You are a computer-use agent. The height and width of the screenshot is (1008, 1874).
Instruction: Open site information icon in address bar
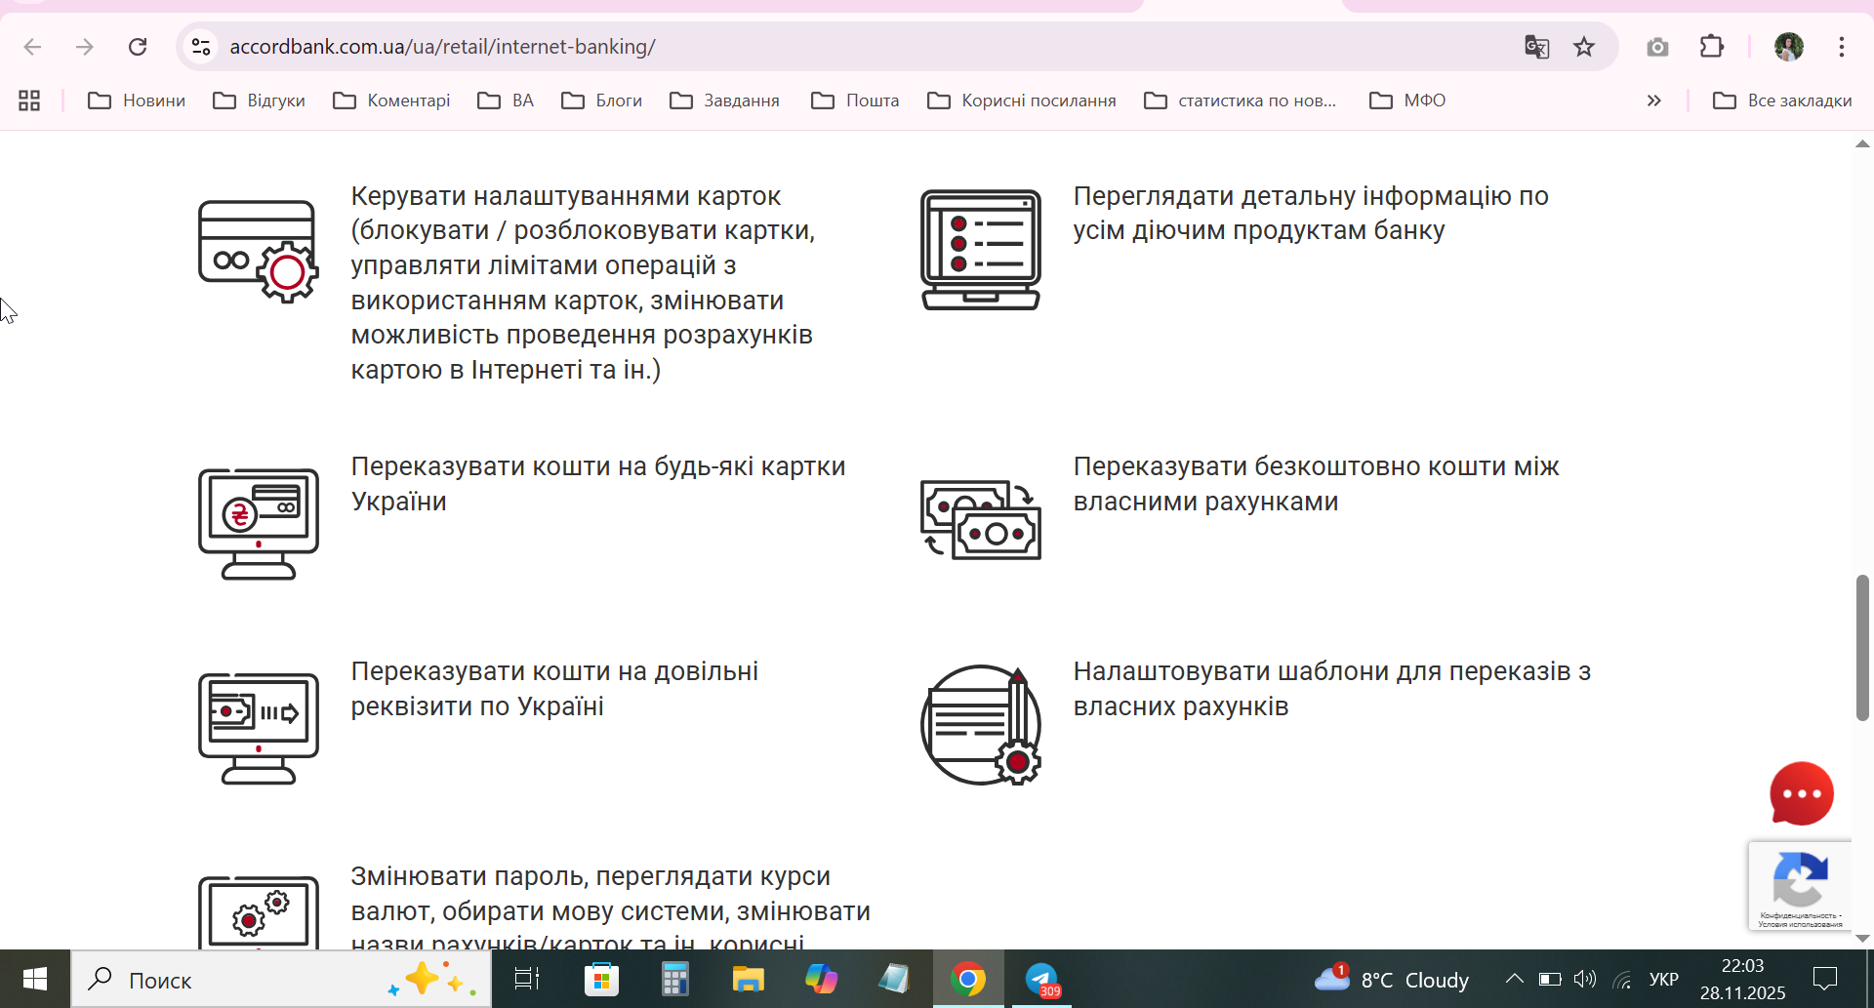[201, 47]
